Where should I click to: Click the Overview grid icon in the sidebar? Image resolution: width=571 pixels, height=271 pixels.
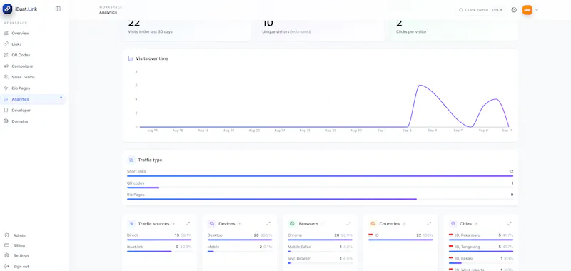pyautogui.click(x=6, y=33)
